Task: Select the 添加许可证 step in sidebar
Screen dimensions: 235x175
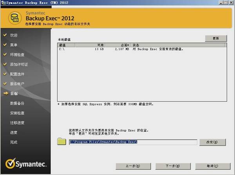Action: pyautogui.click(x=19, y=64)
